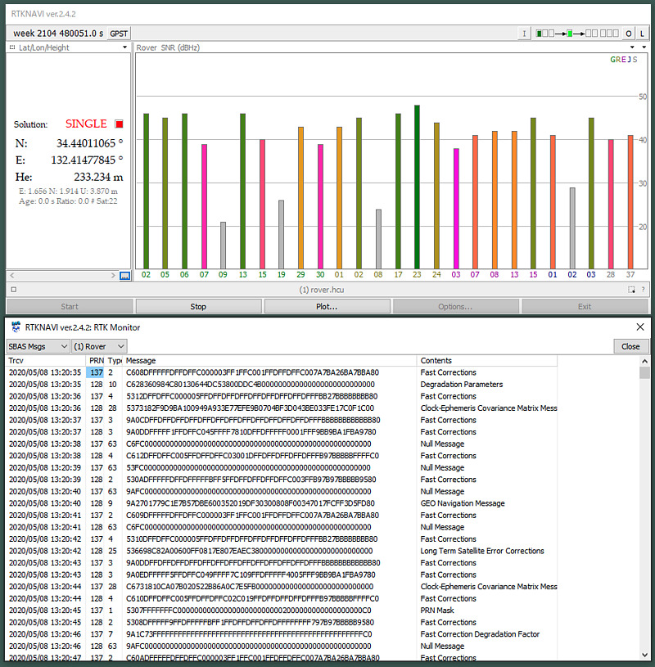
Task: Click the tallest dark green SNR bar for satellite 23
Action: 417,187
